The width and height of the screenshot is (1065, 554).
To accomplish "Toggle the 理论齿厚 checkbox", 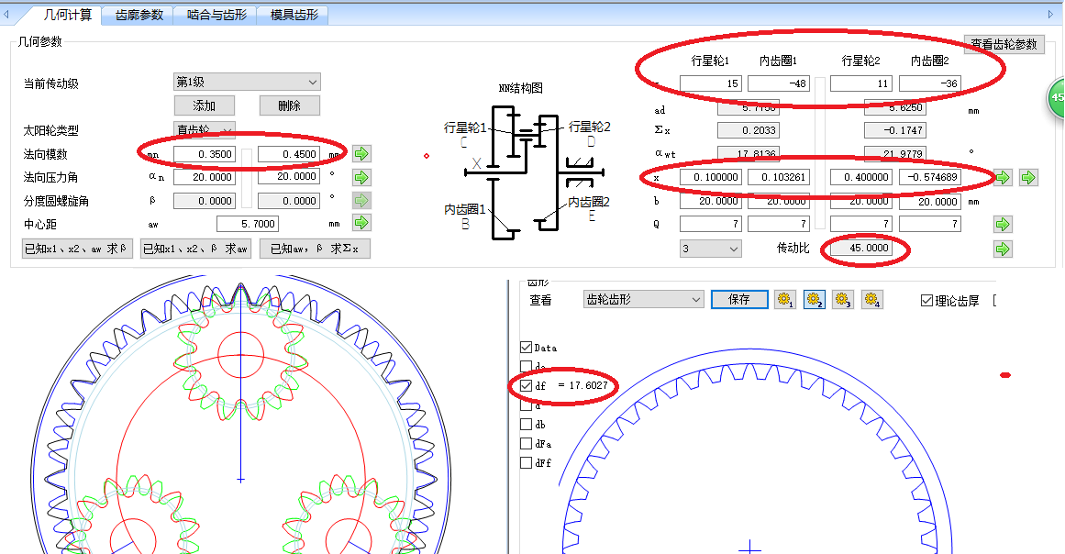I will pyautogui.click(x=926, y=300).
